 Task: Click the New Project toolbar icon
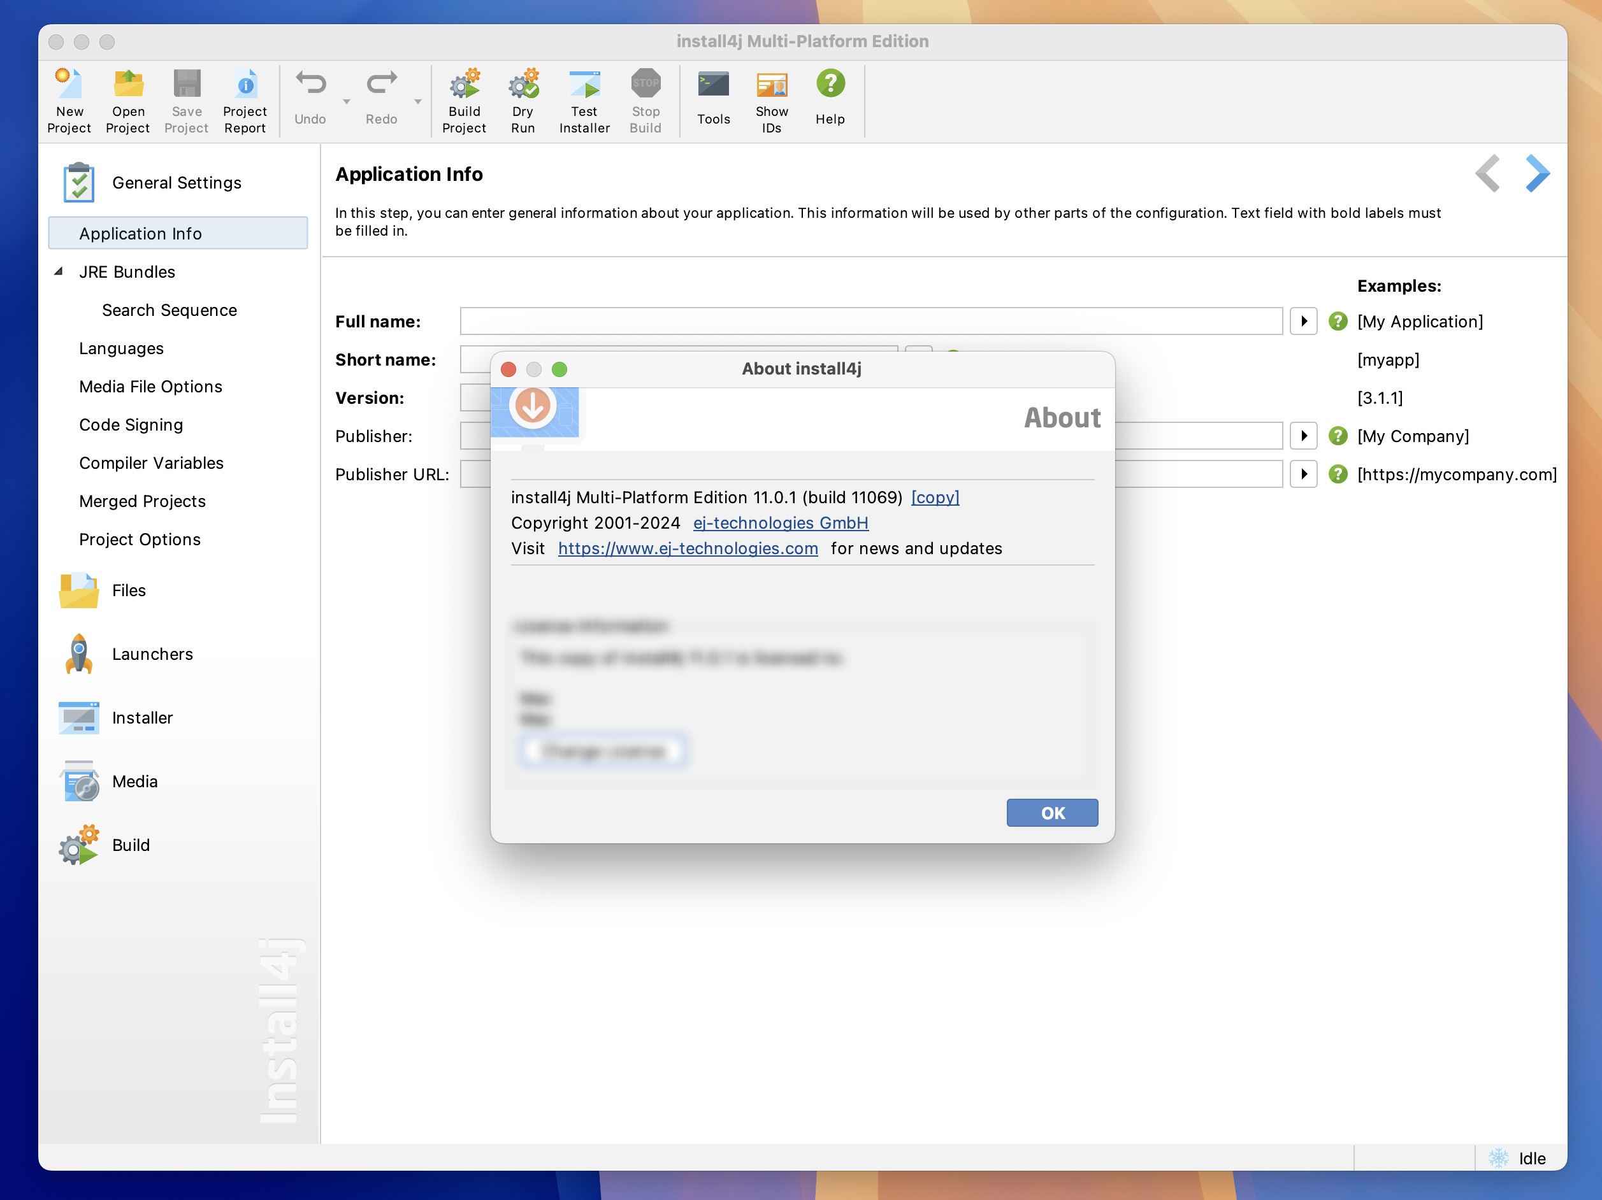[x=69, y=101]
